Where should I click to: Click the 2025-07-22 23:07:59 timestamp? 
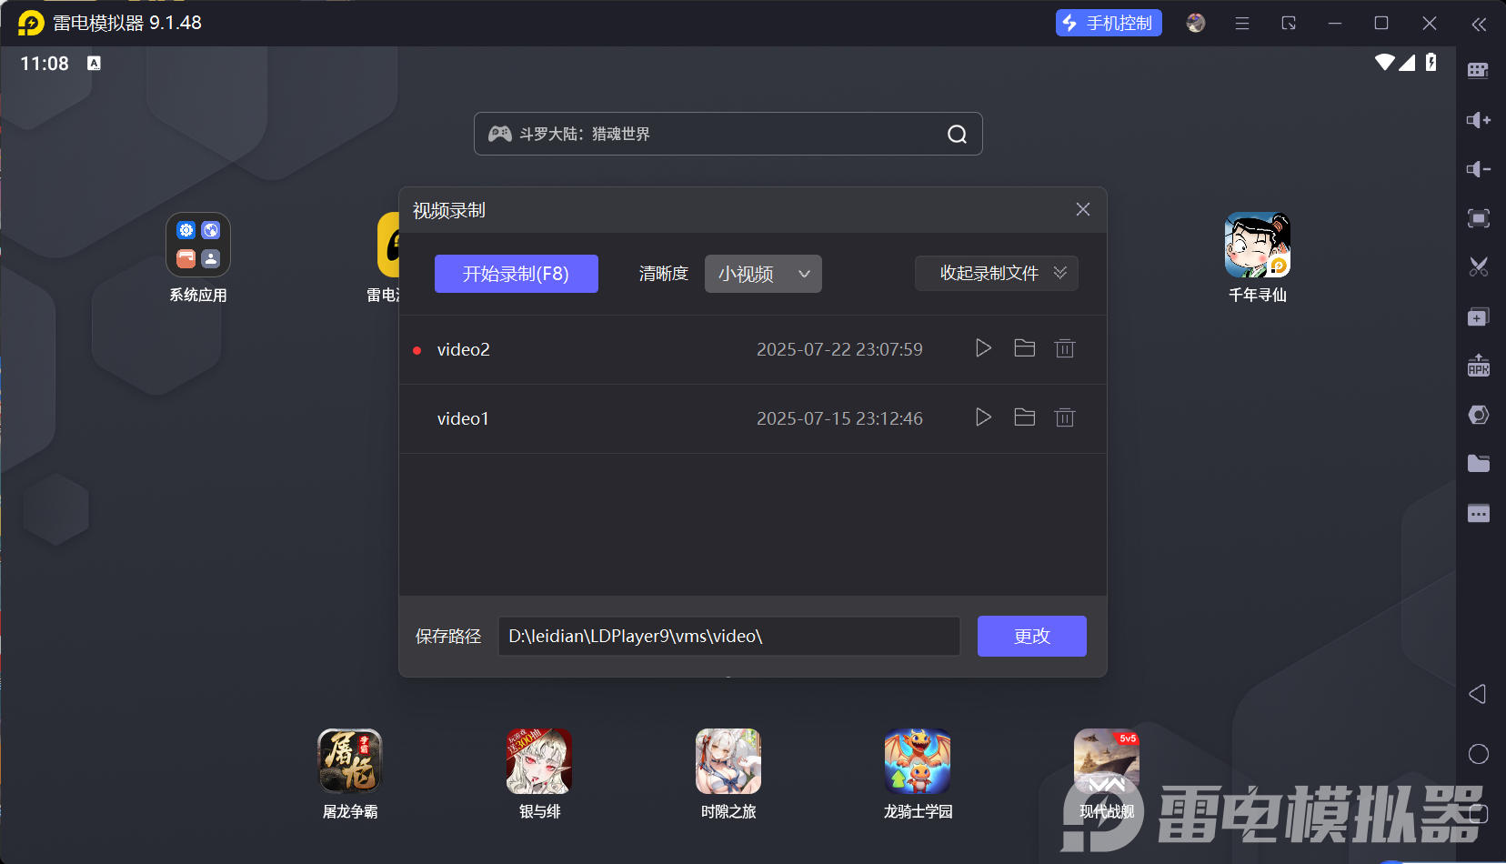click(839, 349)
